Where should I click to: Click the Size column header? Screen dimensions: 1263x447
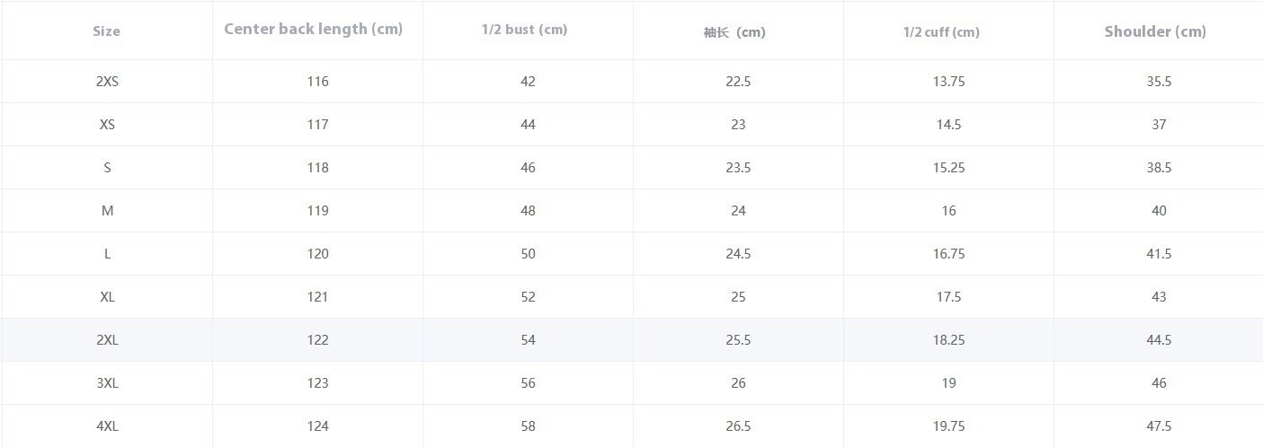point(106,31)
